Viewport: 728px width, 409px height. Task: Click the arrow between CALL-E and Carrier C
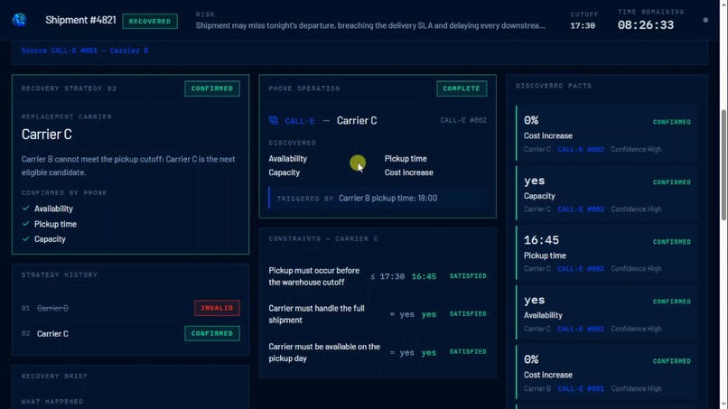pos(326,121)
